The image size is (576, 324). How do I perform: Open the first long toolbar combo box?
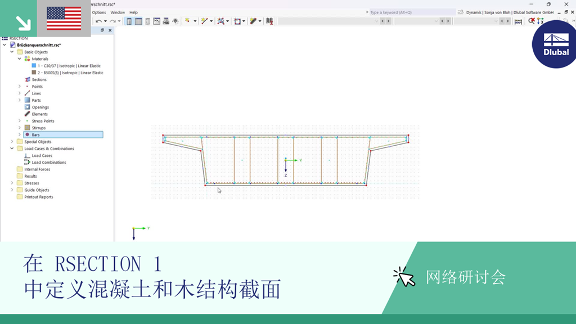tap(328, 21)
